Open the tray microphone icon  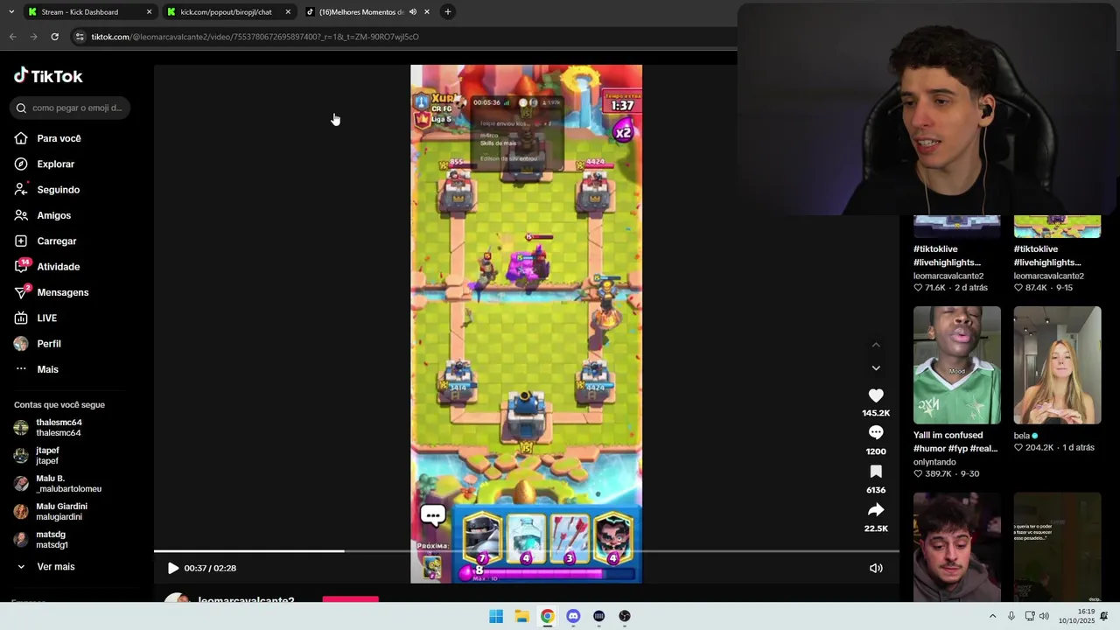tap(1011, 616)
